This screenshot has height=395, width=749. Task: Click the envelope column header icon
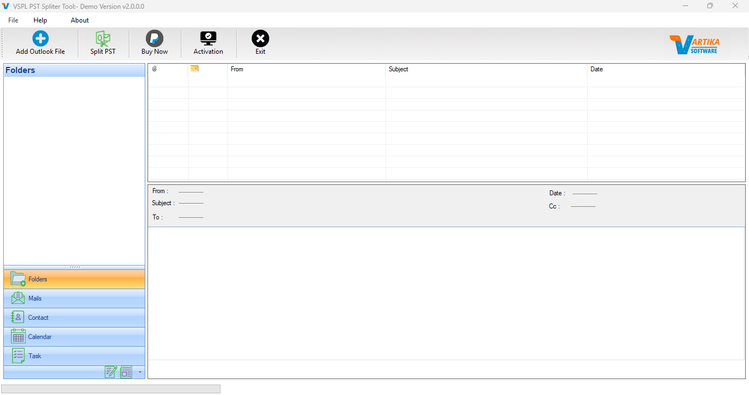(194, 69)
